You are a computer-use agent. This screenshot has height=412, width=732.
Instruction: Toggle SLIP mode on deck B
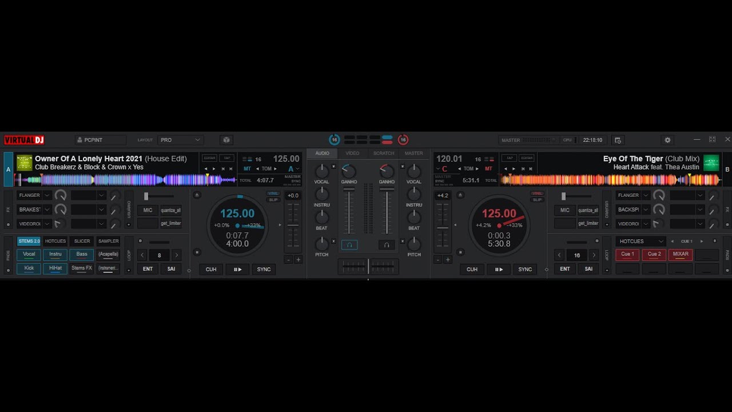(537, 200)
